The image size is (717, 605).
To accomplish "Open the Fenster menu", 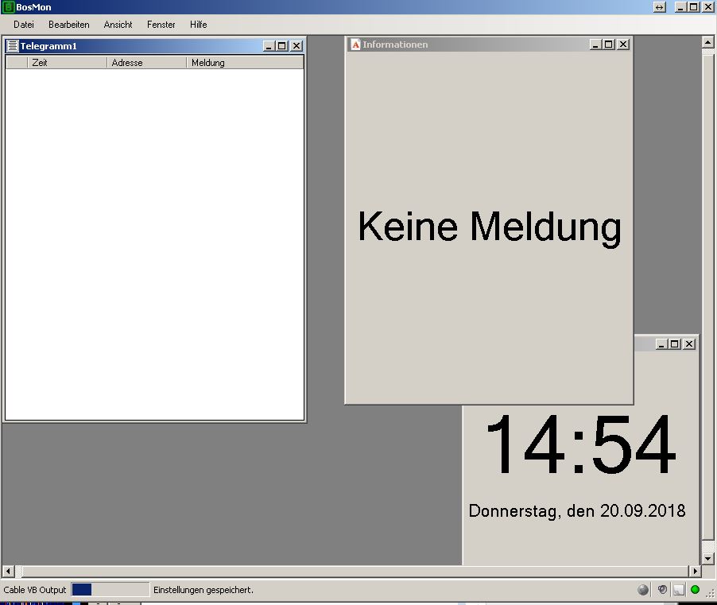I will (x=161, y=25).
